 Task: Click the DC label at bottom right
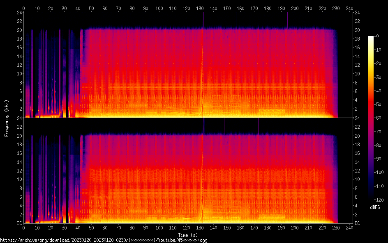(x=357, y=223)
